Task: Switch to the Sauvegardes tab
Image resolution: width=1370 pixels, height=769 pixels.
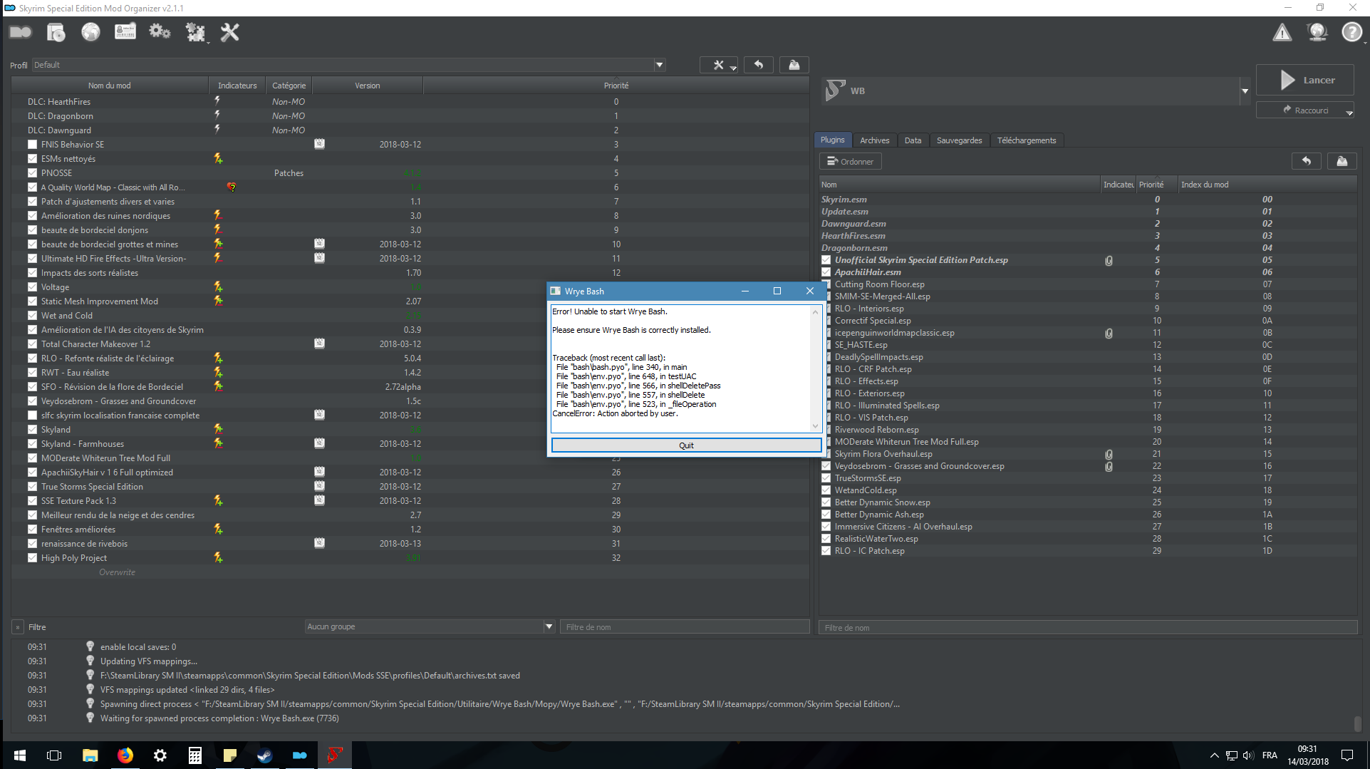Action: (x=959, y=140)
